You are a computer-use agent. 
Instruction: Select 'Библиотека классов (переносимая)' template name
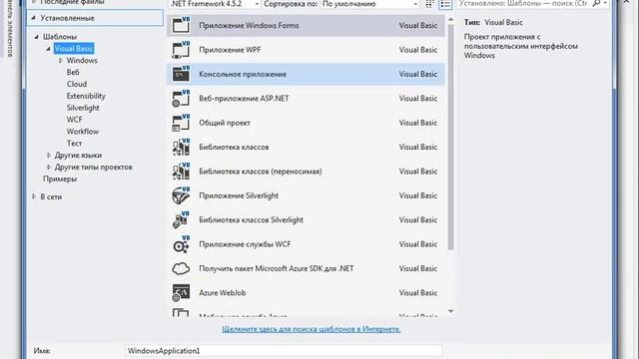coord(261,172)
